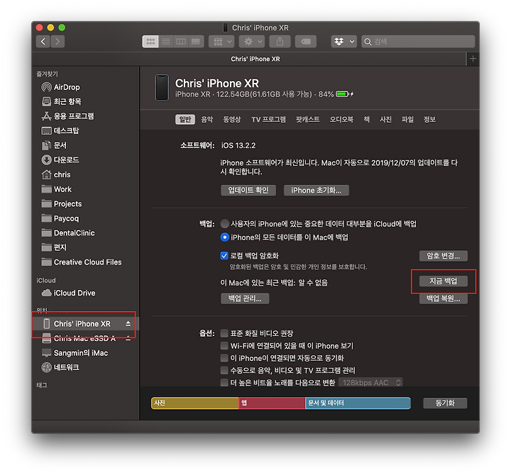Image resolution: width=511 pixels, height=475 pixels.
Task: Open the gear action menu
Action: click(251, 41)
